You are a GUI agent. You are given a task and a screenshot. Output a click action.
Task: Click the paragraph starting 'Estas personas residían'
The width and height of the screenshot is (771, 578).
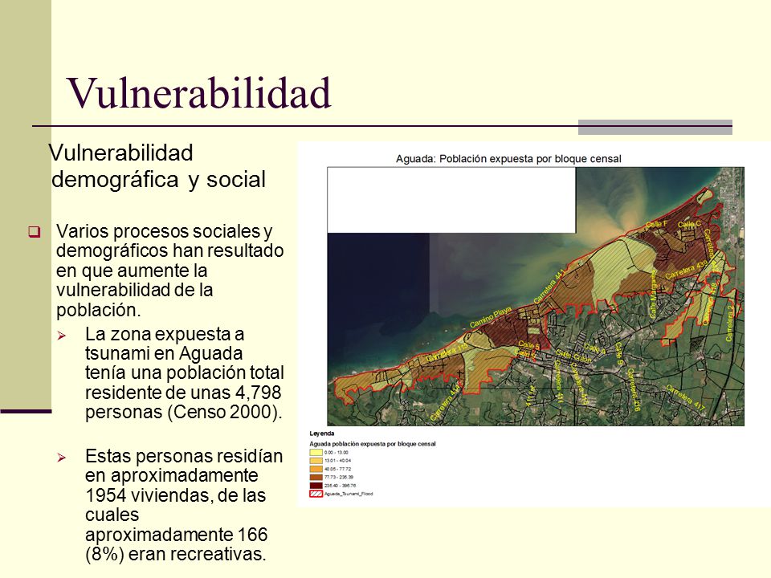pos(184,505)
